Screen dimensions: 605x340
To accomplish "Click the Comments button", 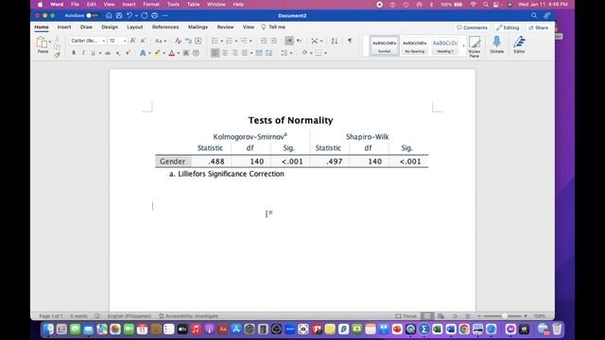I will coord(472,27).
